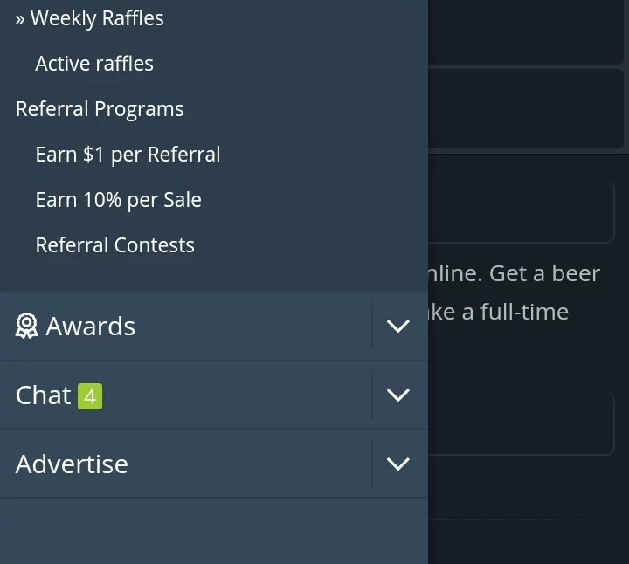Expand the Awards section chevron
Image resolution: width=629 pixels, height=564 pixels.
[397, 326]
